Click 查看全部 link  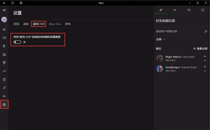(x=201, y=48)
